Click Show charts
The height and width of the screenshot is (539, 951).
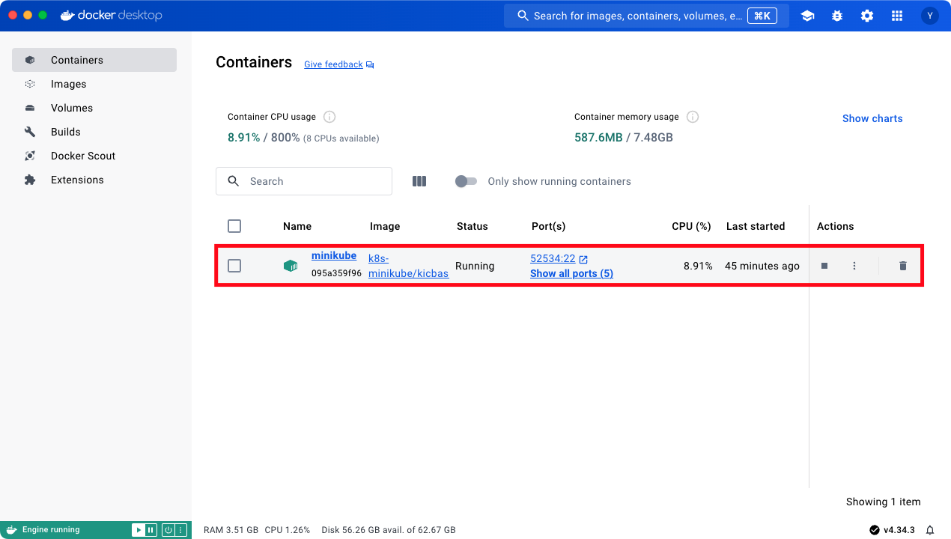pyautogui.click(x=872, y=118)
